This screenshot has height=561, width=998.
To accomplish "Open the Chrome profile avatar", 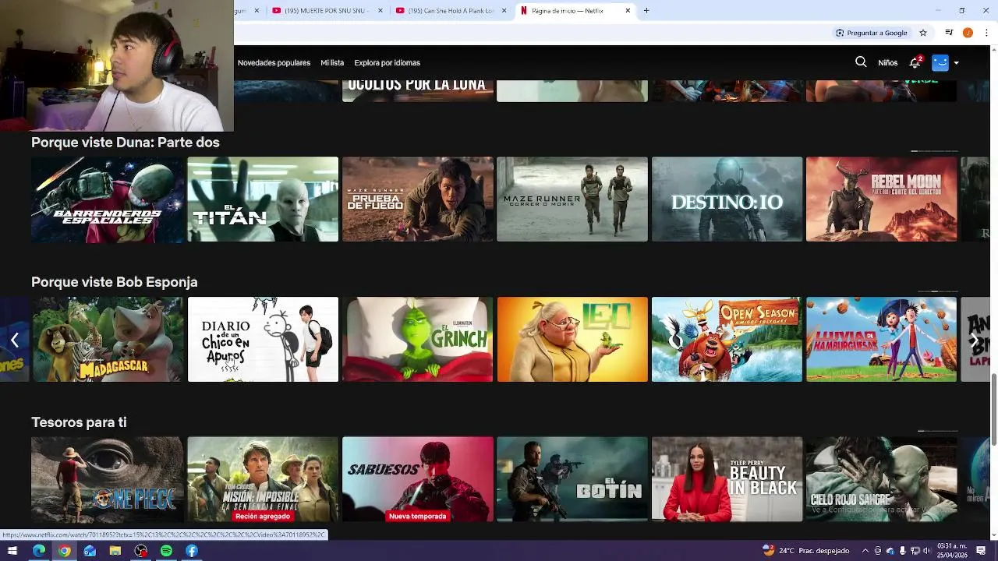I will click(x=968, y=33).
